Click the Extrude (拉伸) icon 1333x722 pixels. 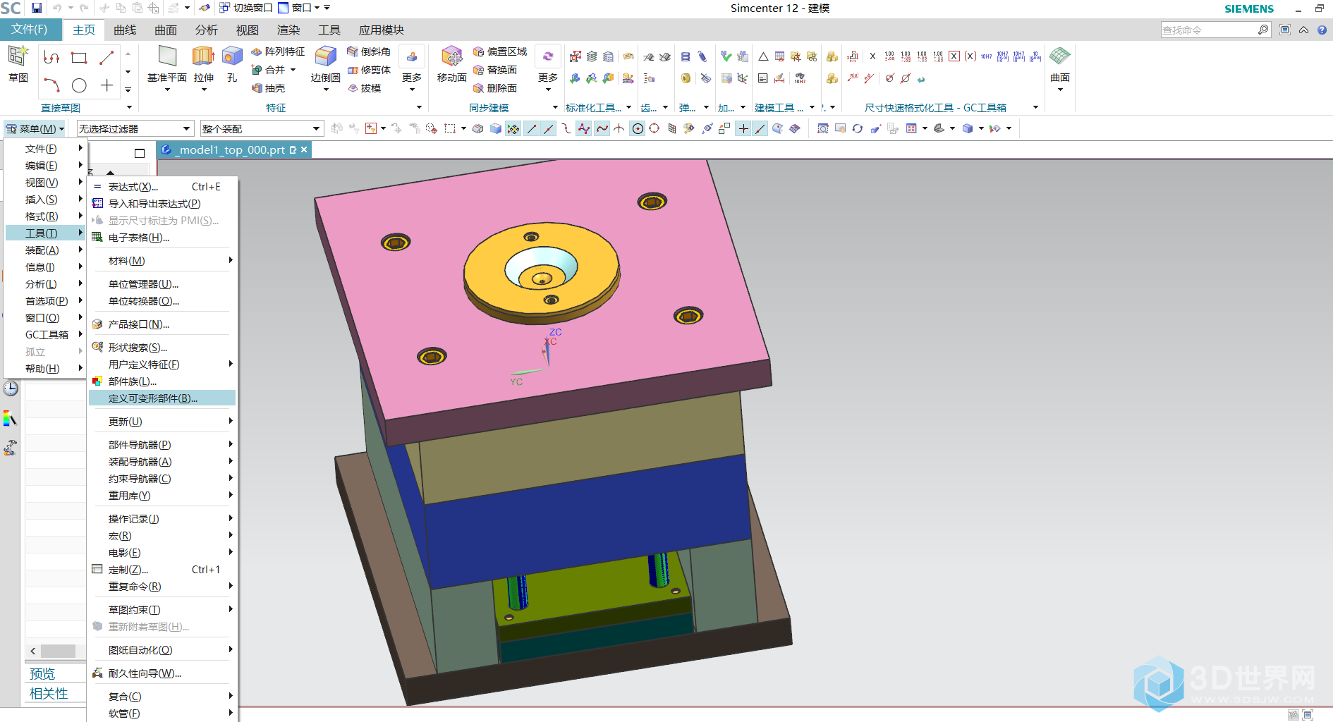tap(203, 56)
